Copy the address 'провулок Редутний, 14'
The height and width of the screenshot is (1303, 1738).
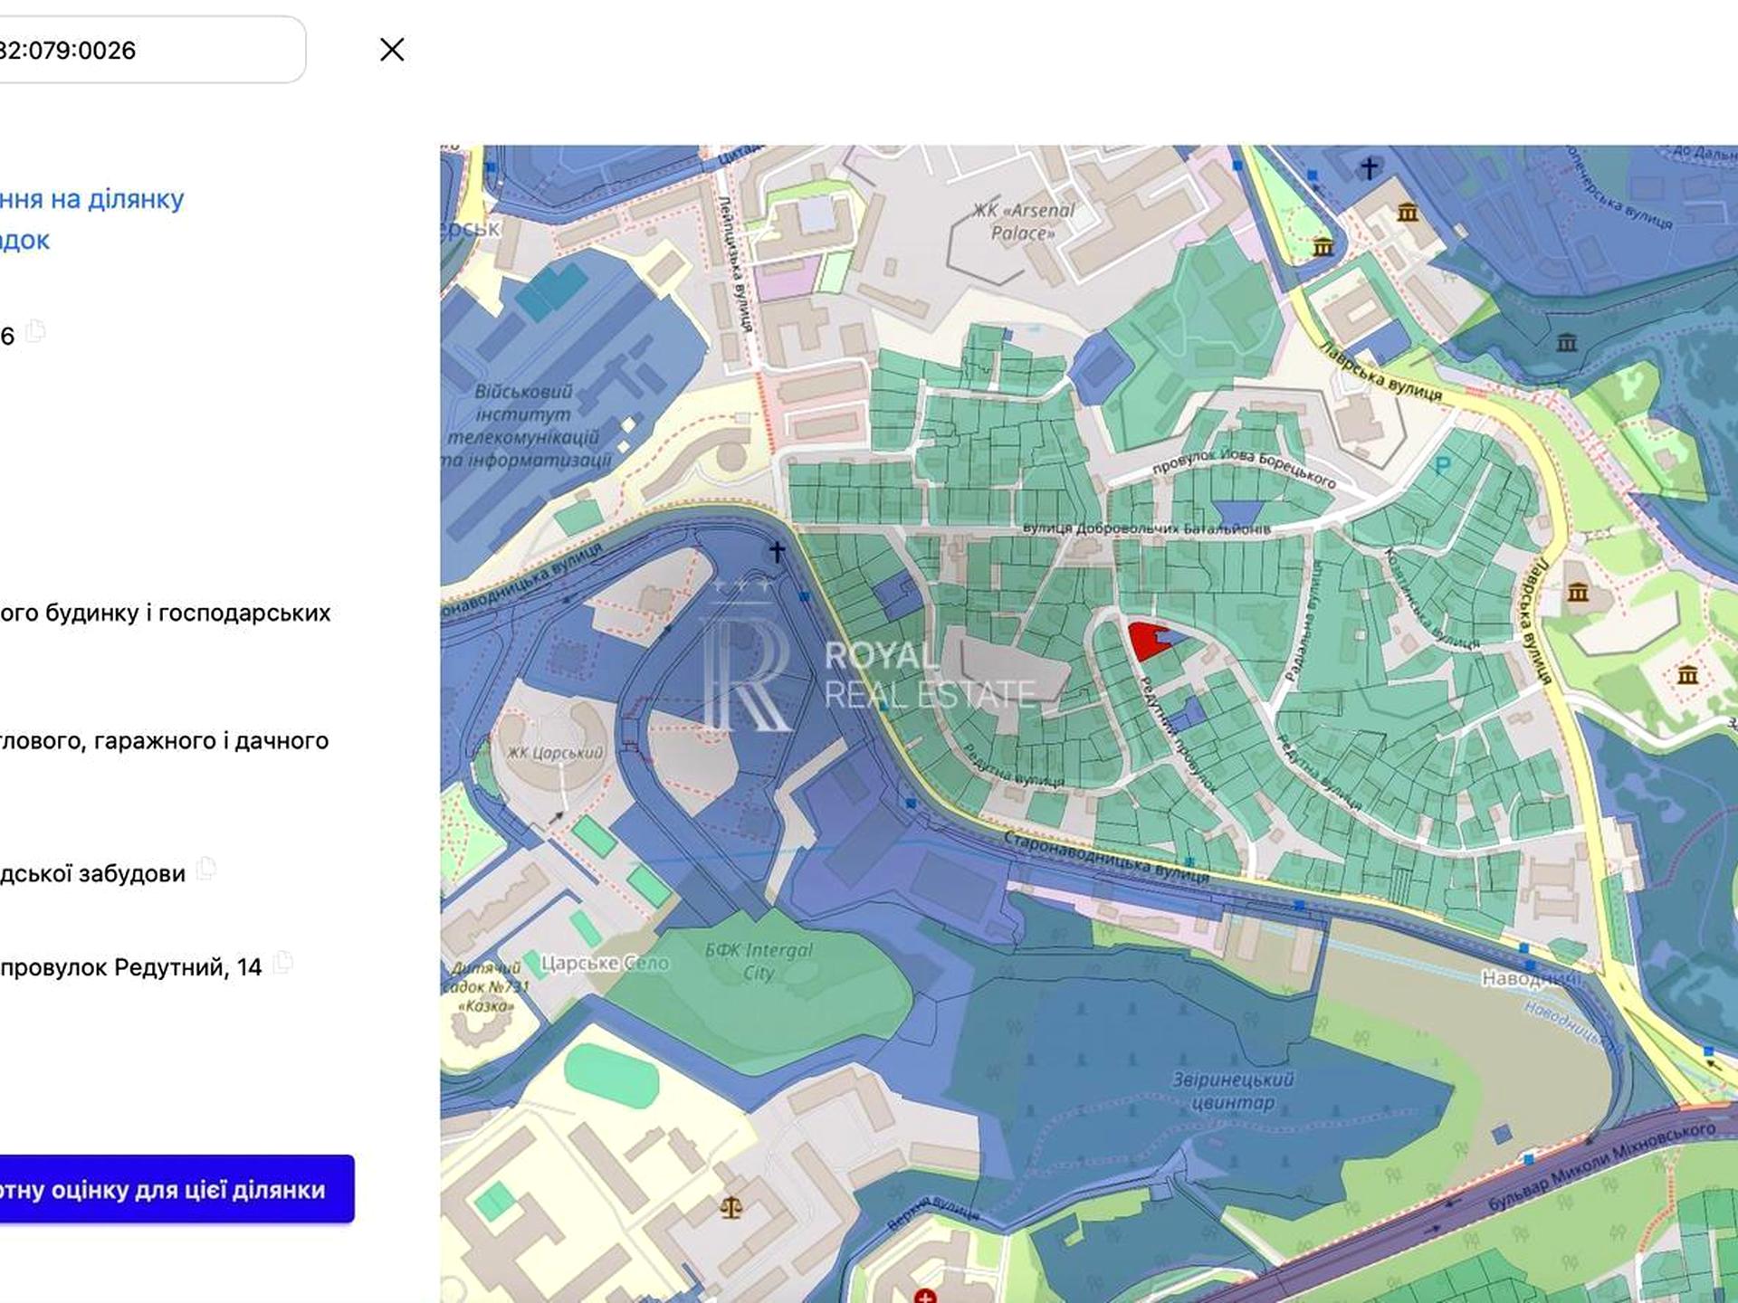point(283,963)
